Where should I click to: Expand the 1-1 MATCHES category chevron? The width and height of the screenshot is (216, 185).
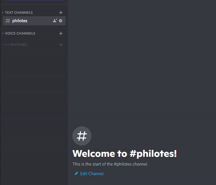(3, 45)
